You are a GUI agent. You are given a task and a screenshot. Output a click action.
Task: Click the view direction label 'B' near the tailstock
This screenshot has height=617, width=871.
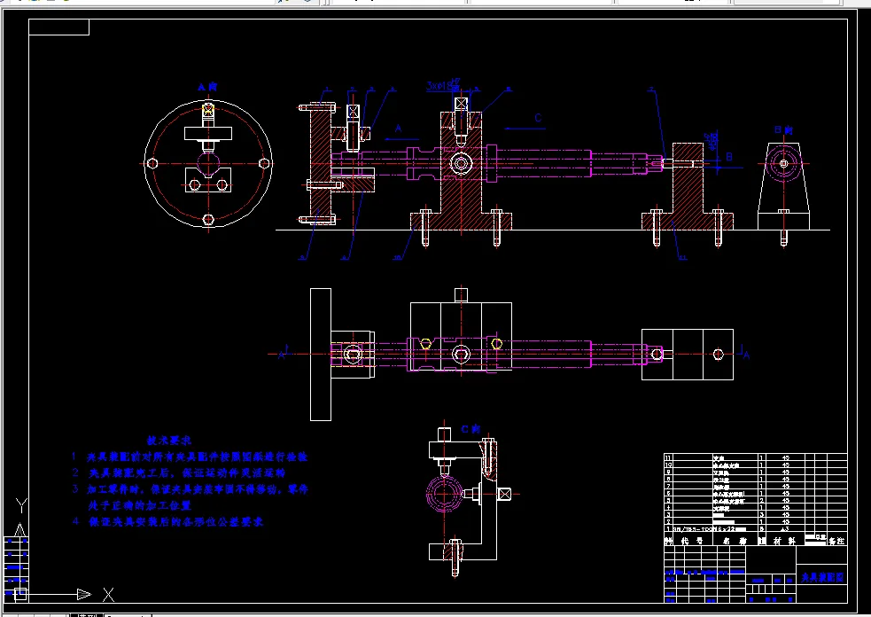pyautogui.click(x=729, y=157)
